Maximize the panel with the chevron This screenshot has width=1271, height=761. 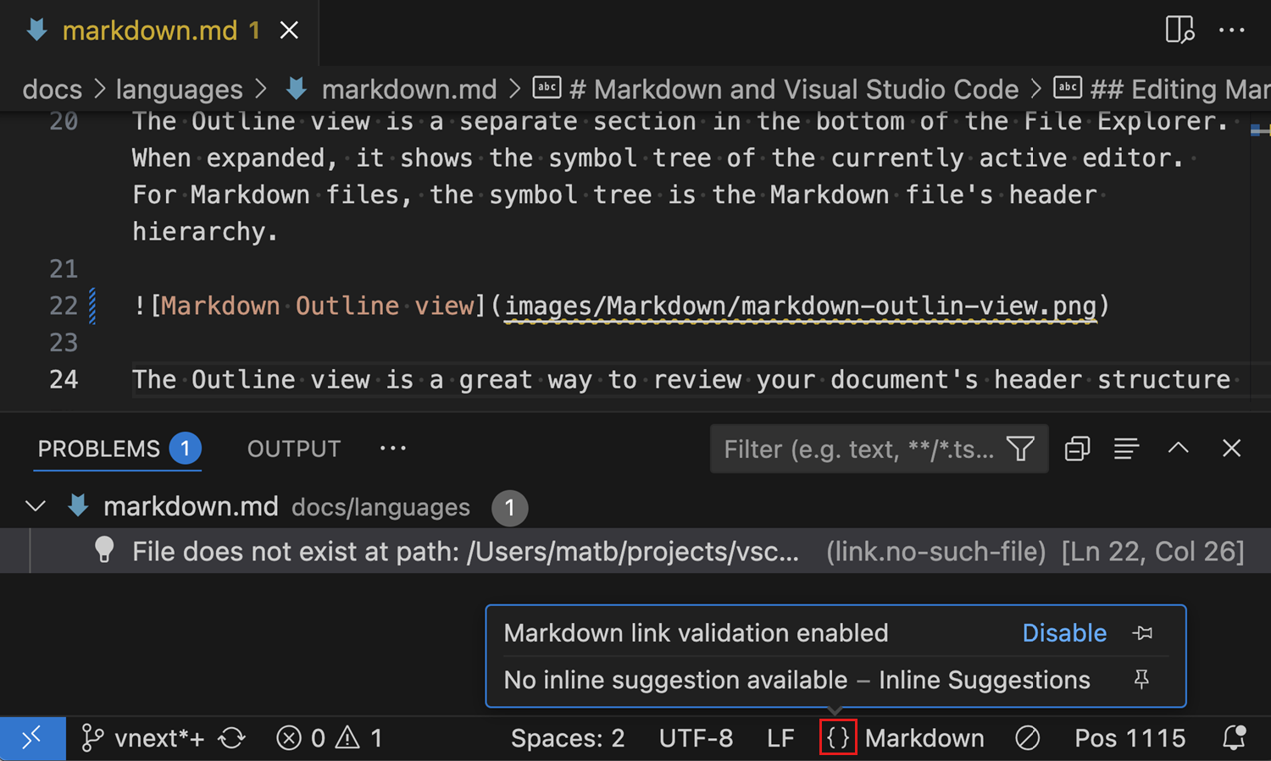click(x=1178, y=448)
